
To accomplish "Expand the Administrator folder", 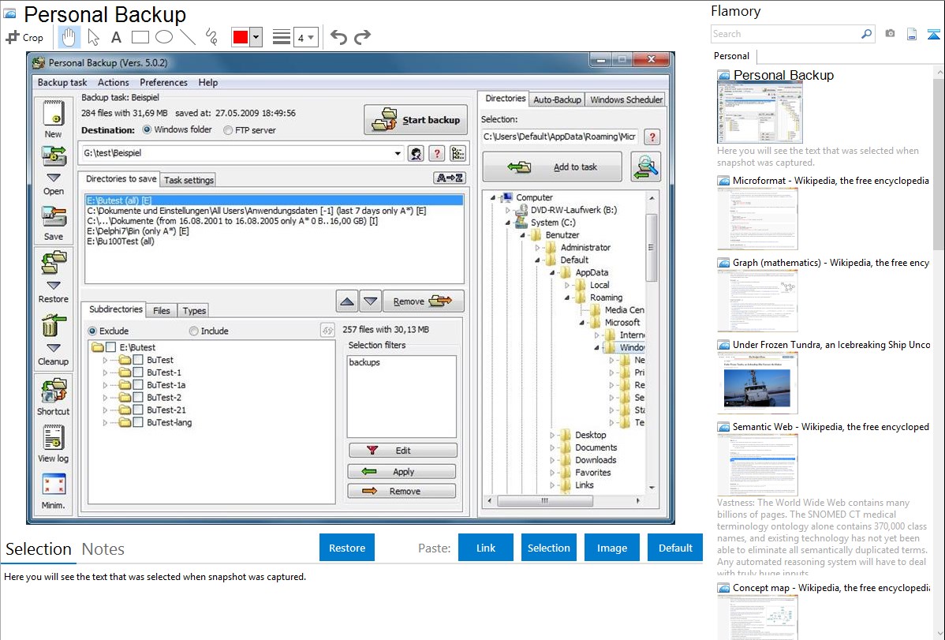I will pos(537,248).
